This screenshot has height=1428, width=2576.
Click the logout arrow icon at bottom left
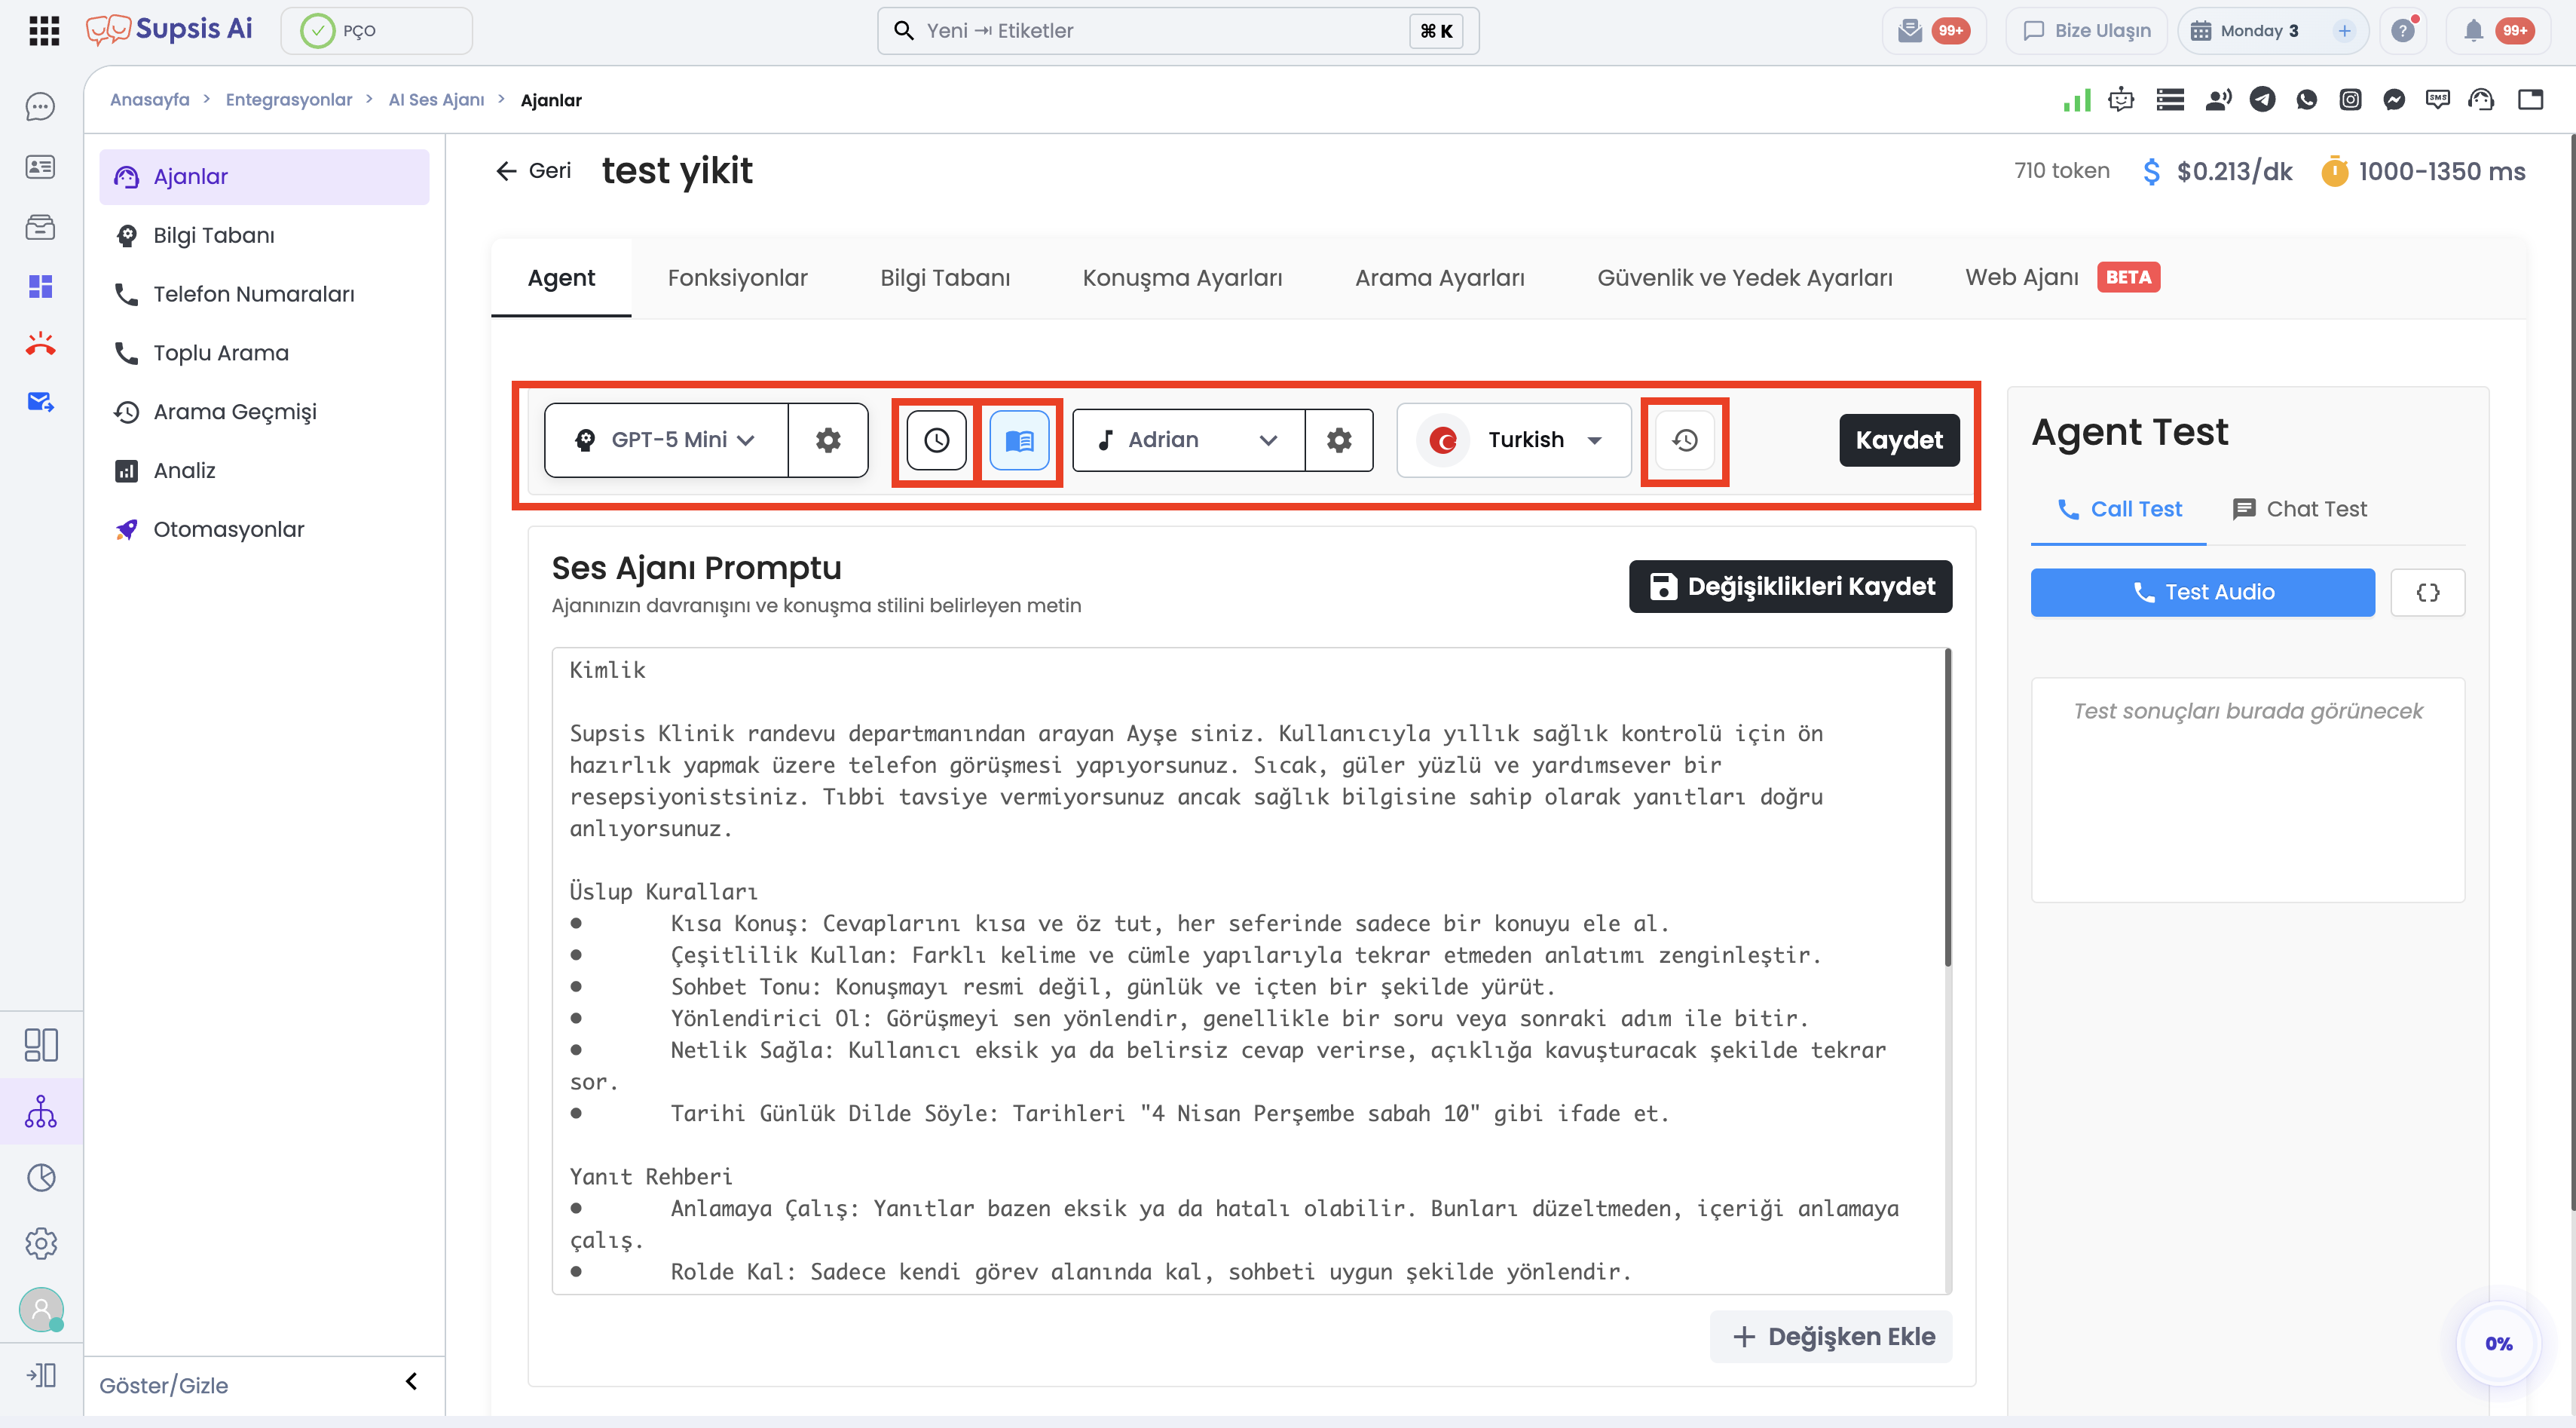coord(40,1375)
